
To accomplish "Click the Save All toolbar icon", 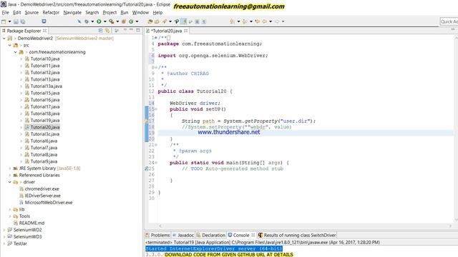I will pos(22,21).
